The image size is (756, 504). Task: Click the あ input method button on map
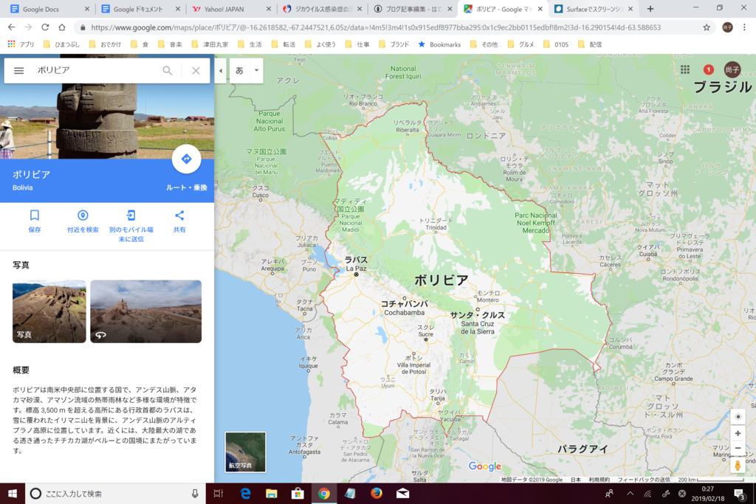[x=239, y=70]
